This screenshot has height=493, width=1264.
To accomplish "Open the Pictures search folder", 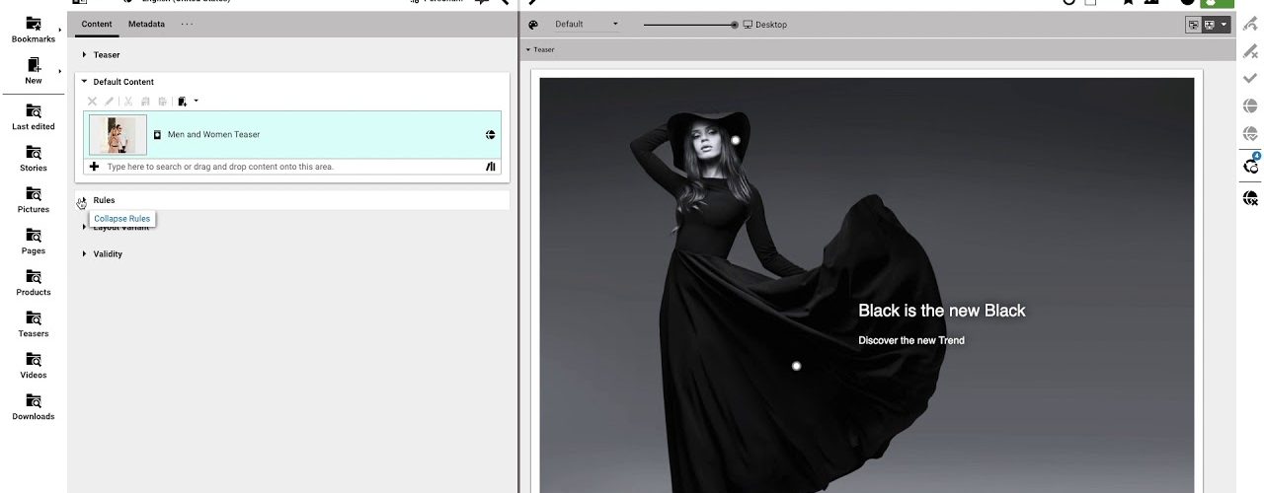I will coord(33,199).
